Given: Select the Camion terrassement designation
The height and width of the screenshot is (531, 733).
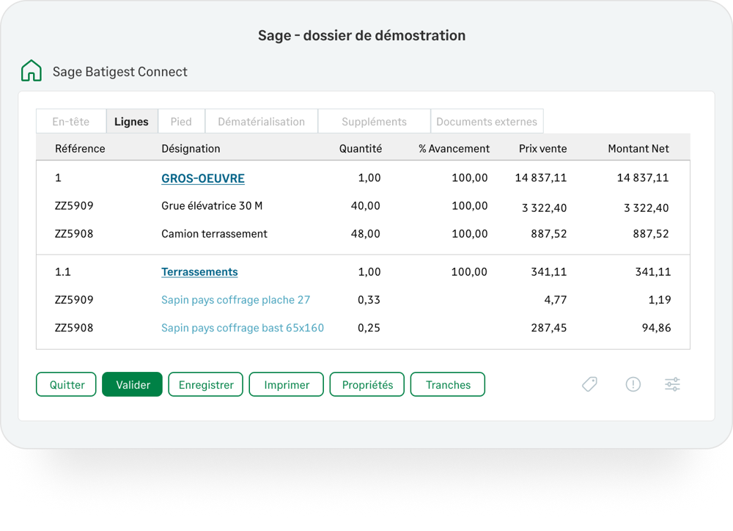Looking at the screenshot, I should point(214,234).
